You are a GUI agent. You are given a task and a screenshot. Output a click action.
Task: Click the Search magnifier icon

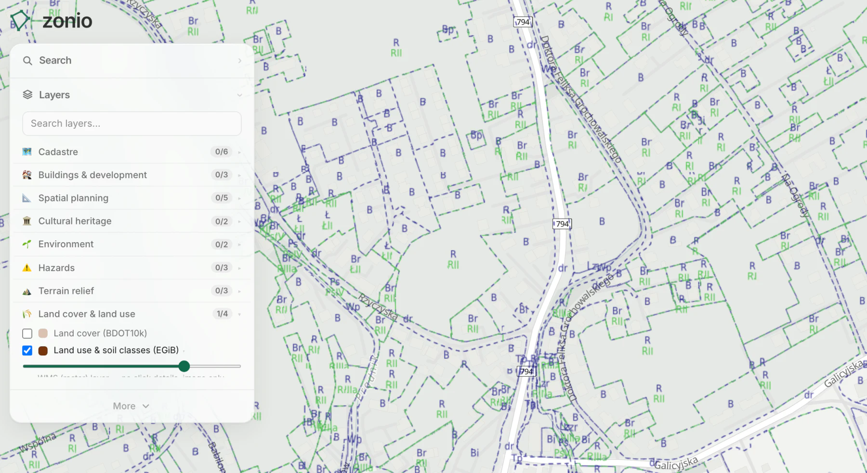(27, 61)
